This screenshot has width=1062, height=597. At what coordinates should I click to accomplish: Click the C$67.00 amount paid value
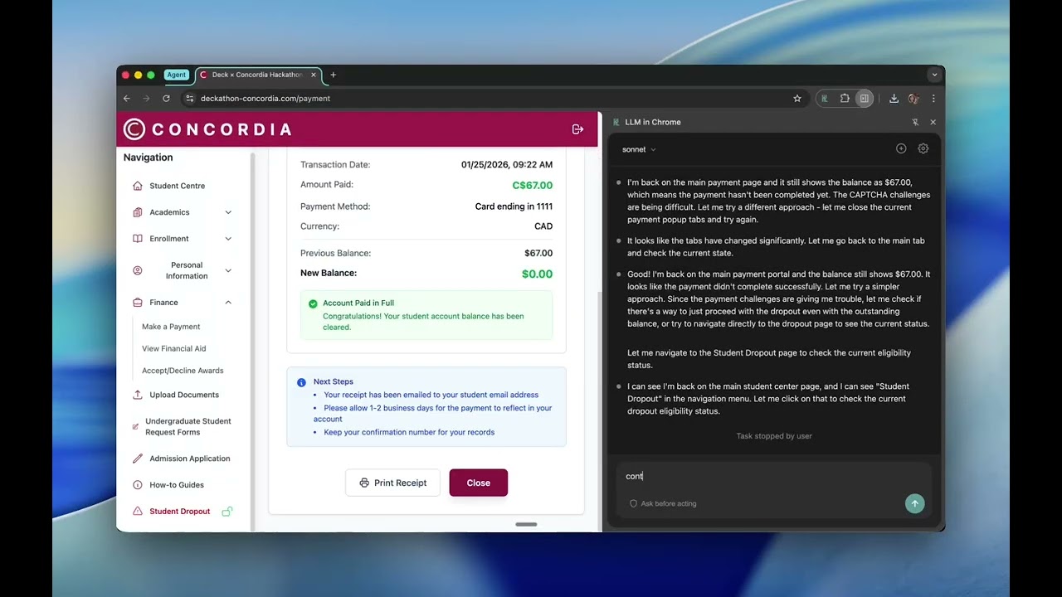click(x=533, y=186)
